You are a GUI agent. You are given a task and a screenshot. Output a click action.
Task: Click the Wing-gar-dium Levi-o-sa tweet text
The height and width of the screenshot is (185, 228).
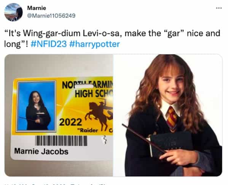[x=112, y=39]
